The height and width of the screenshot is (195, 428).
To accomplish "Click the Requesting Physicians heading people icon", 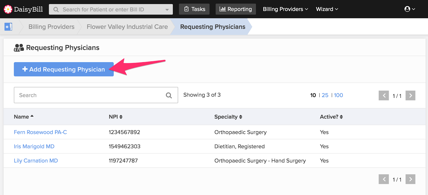I will coord(19,48).
